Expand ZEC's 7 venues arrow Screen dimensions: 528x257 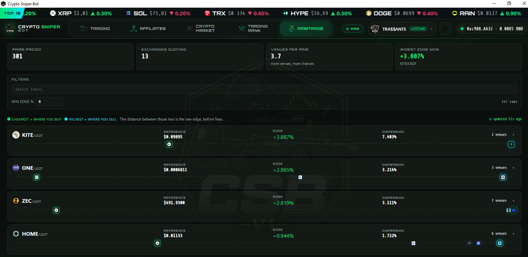point(514,201)
